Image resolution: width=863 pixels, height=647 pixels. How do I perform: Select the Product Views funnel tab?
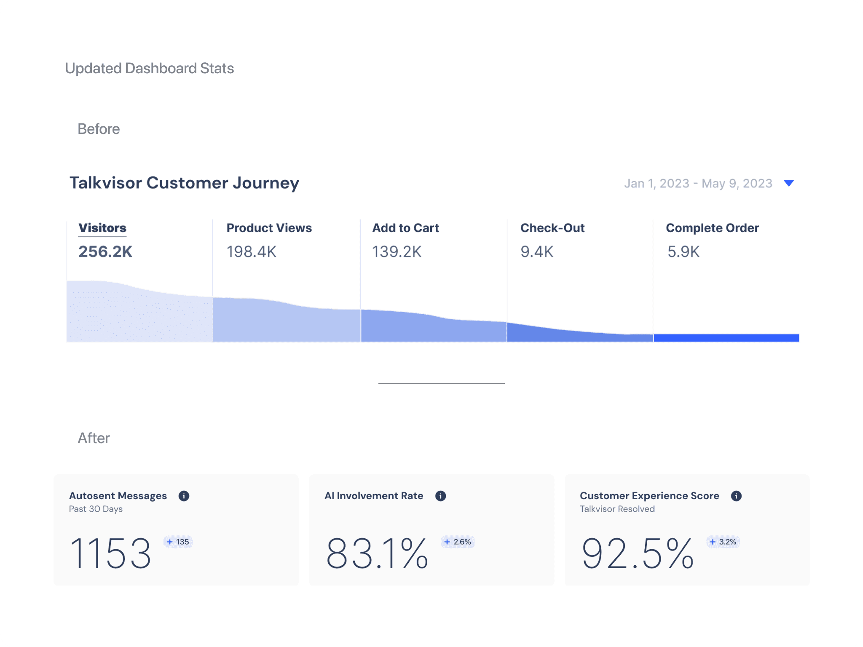[x=269, y=228]
